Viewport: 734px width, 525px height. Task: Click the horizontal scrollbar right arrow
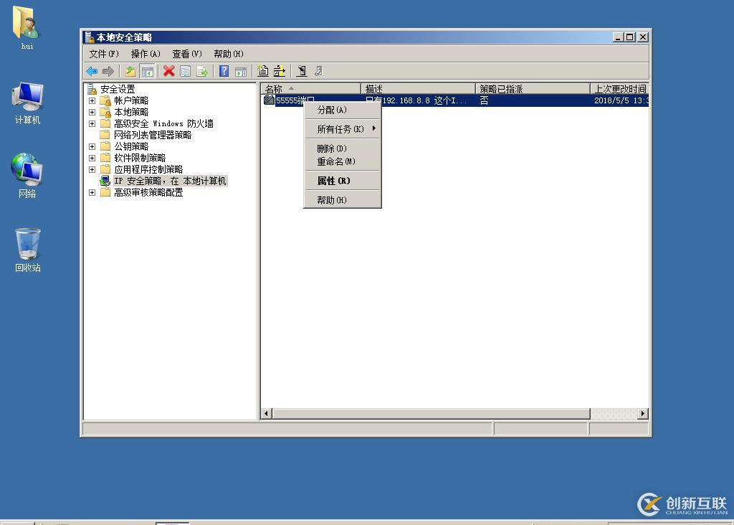tap(643, 414)
